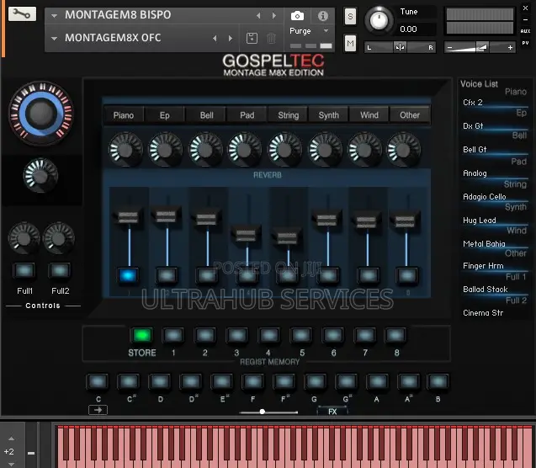Click the trash delete snapshot icon
The height and width of the screenshot is (468, 536).
tap(271, 38)
